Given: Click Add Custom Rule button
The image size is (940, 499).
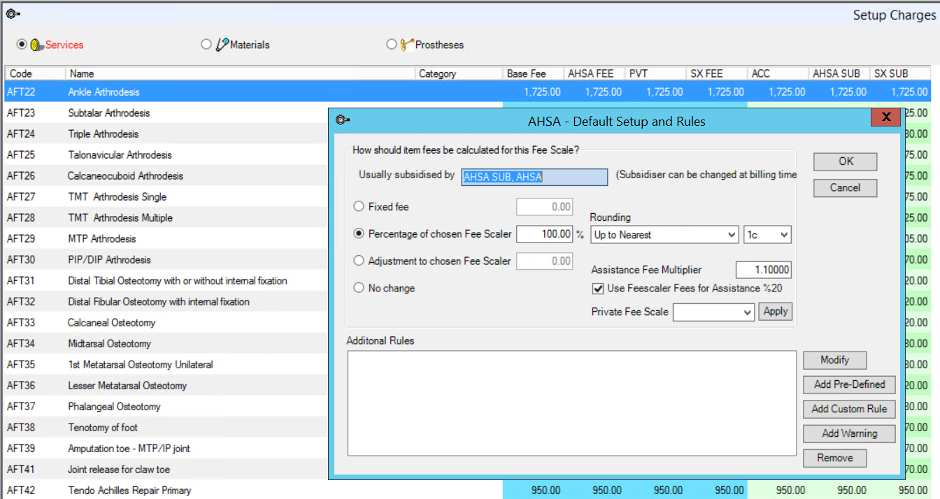Looking at the screenshot, I should pyautogui.click(x=850, y=409).
